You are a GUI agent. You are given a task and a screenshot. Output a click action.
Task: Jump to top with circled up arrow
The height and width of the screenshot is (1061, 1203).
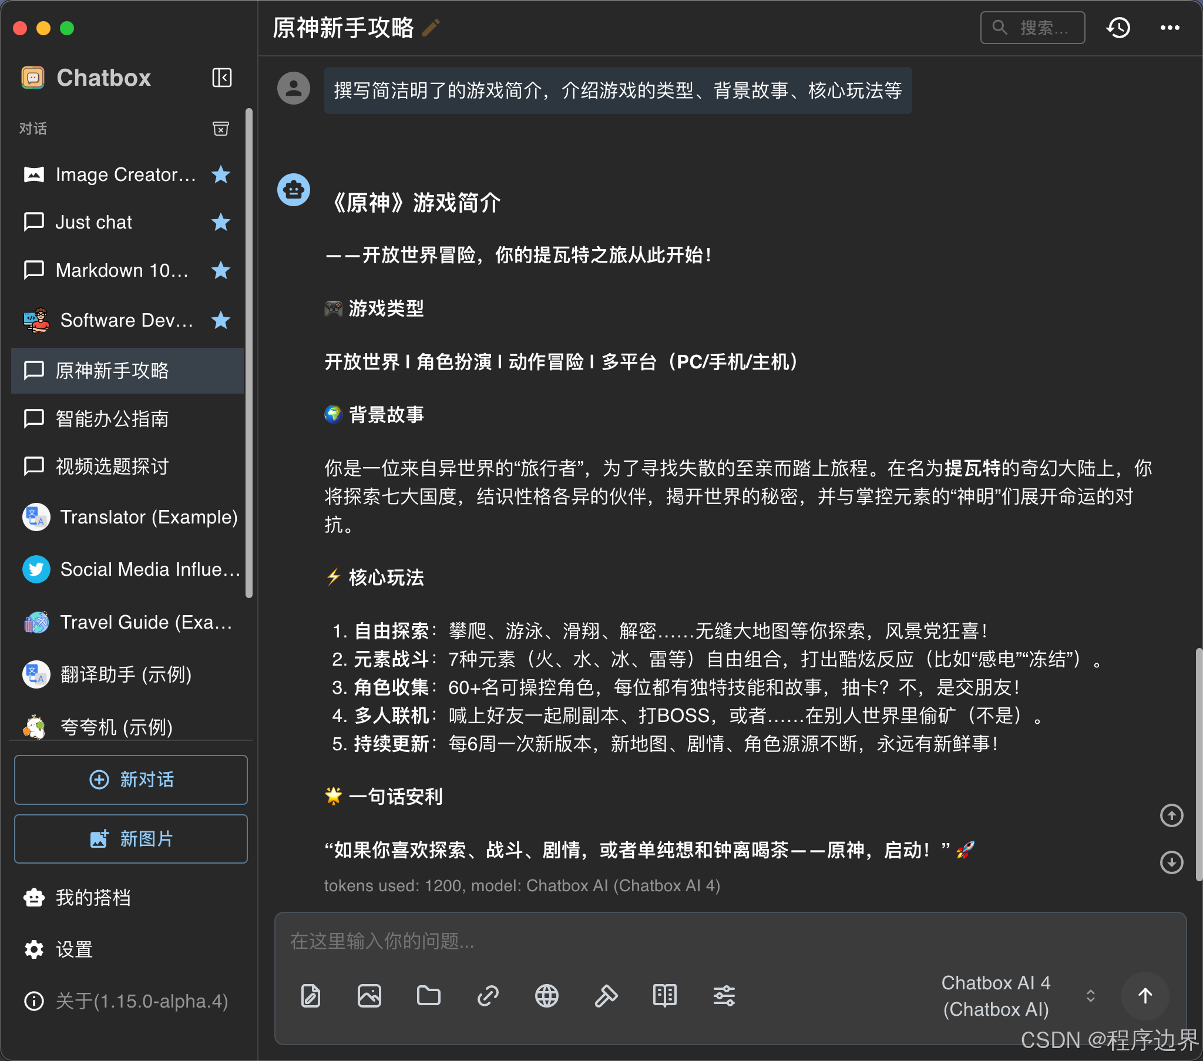(x=1171, y=815)
